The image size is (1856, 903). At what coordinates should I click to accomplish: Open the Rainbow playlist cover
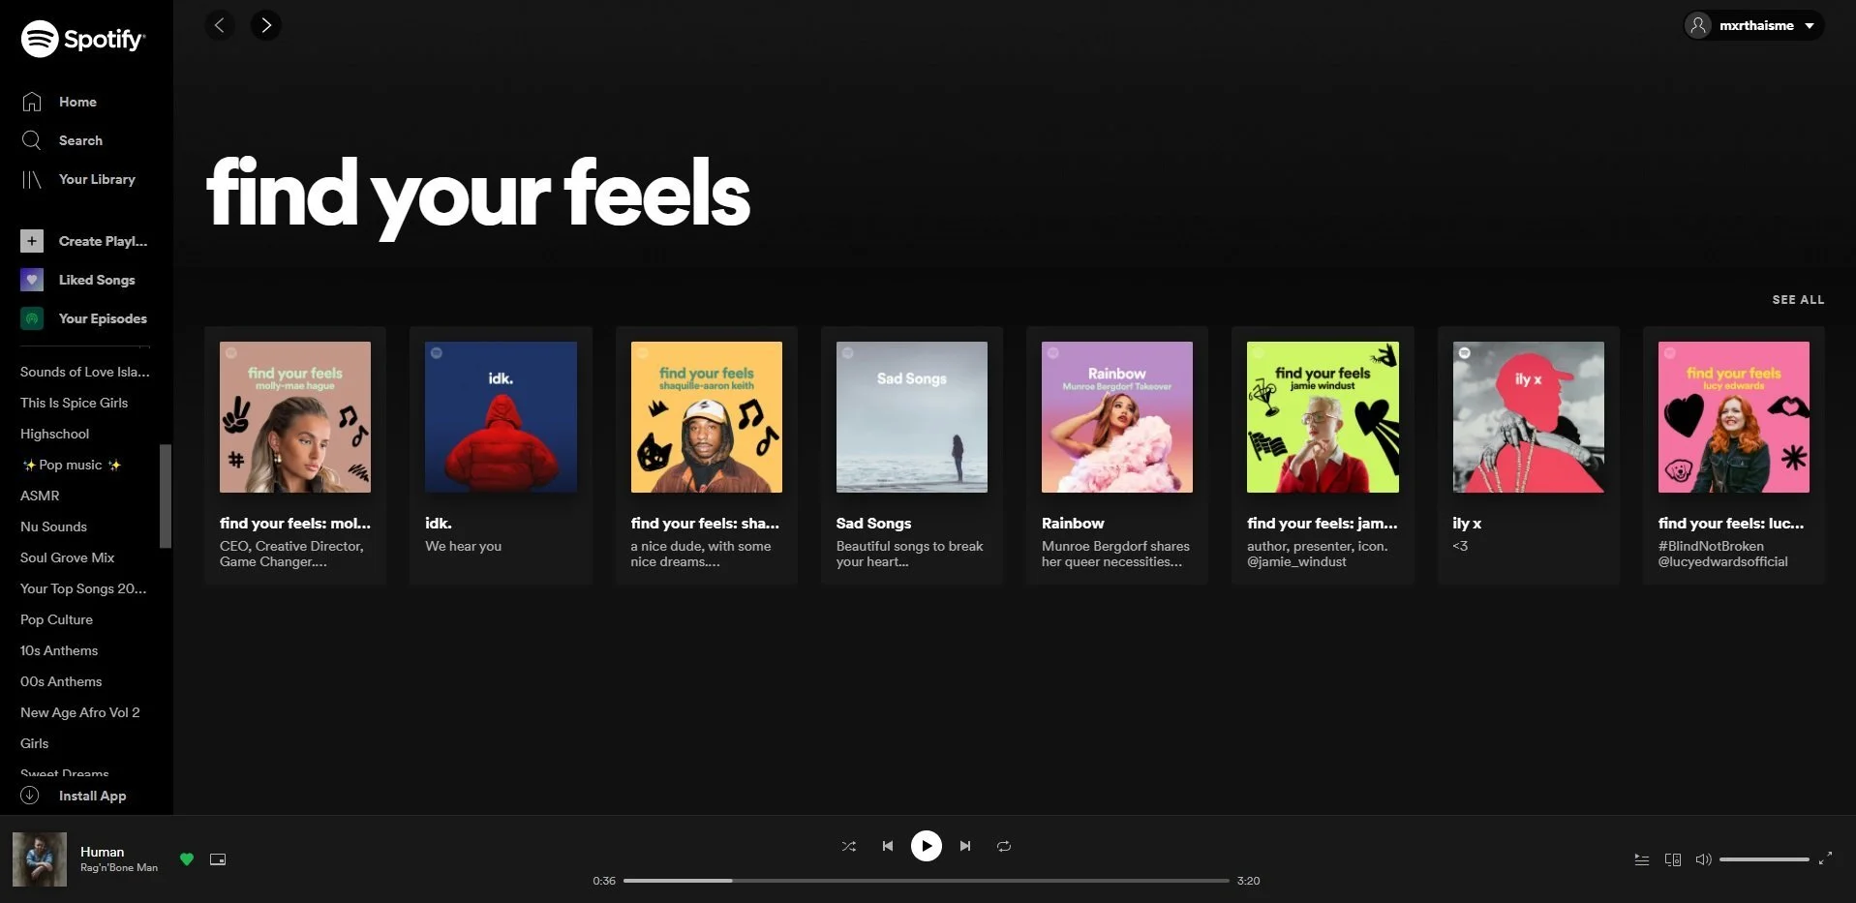point(1117,417)
